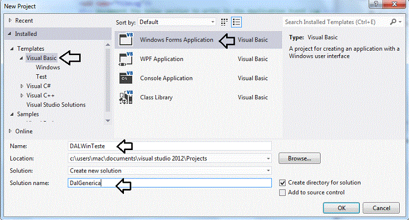Click the Installed section header
The height and width of the screenshot is (220, 409).
pos(58,34)
